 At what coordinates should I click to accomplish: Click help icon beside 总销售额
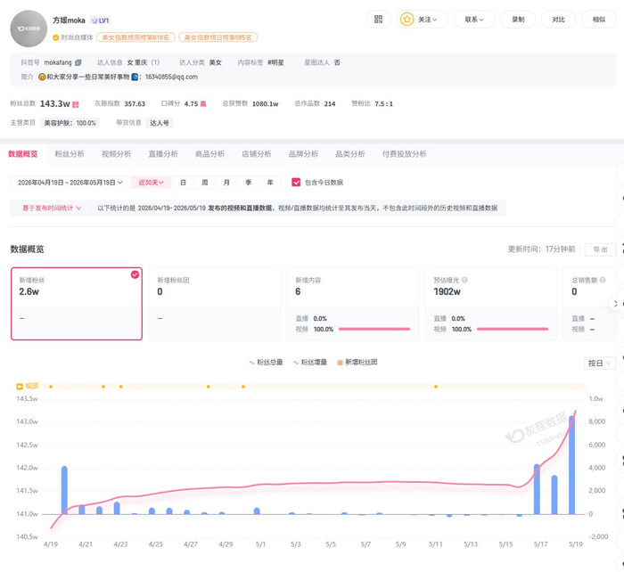(x=603, y=280)
